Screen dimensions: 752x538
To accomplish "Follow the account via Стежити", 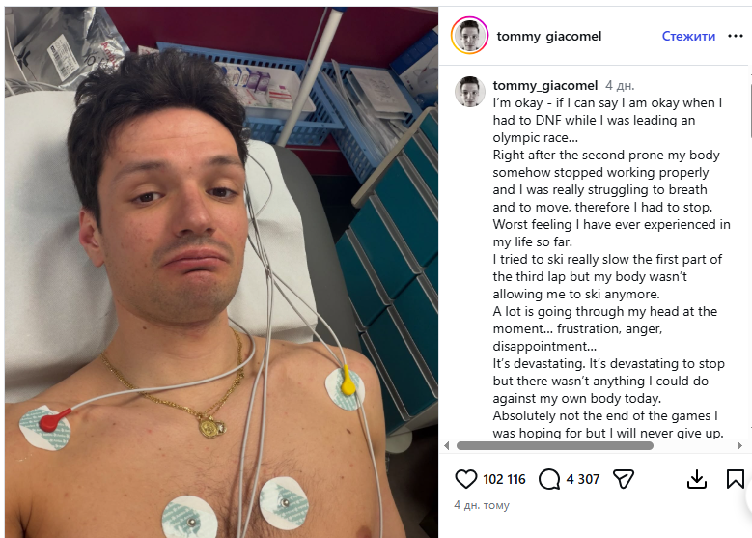I will (688, 36).
